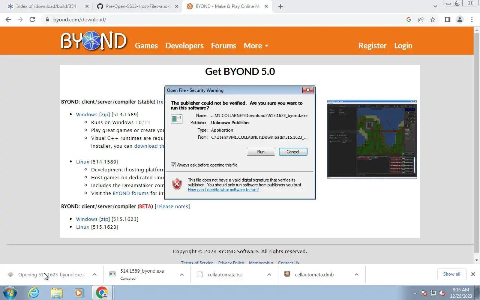The height and width of the screenshot is (300, 480).
Task: Open the share this page icon
Action: [421, 19]
